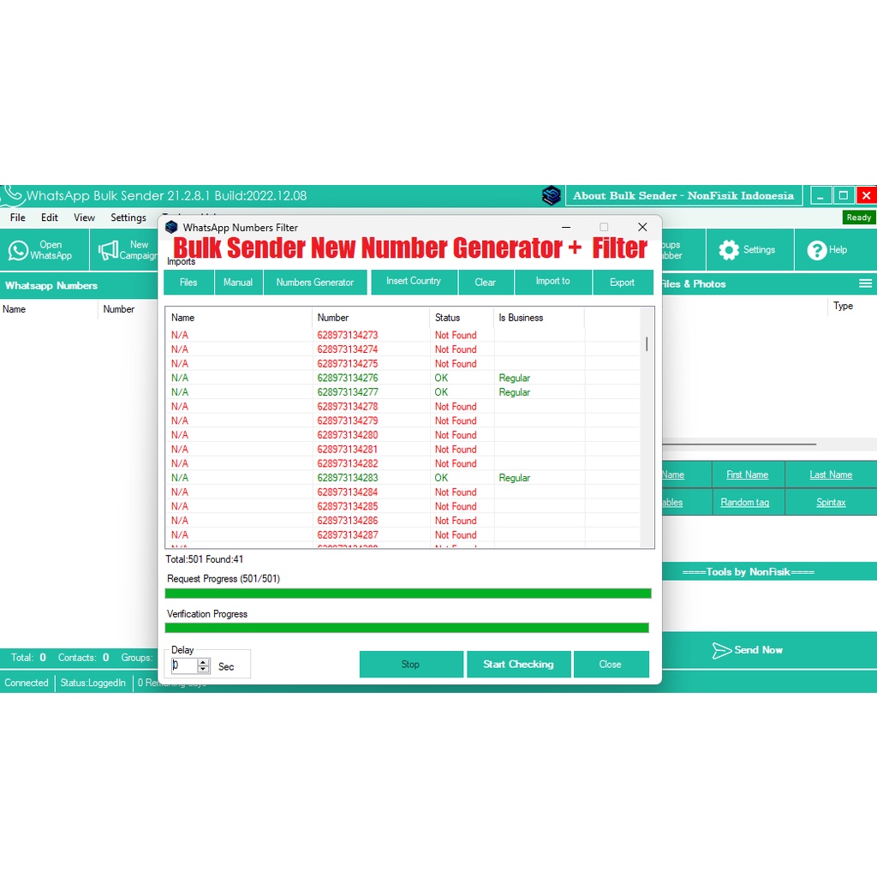Clear the numbers list

tap(486, 283)
